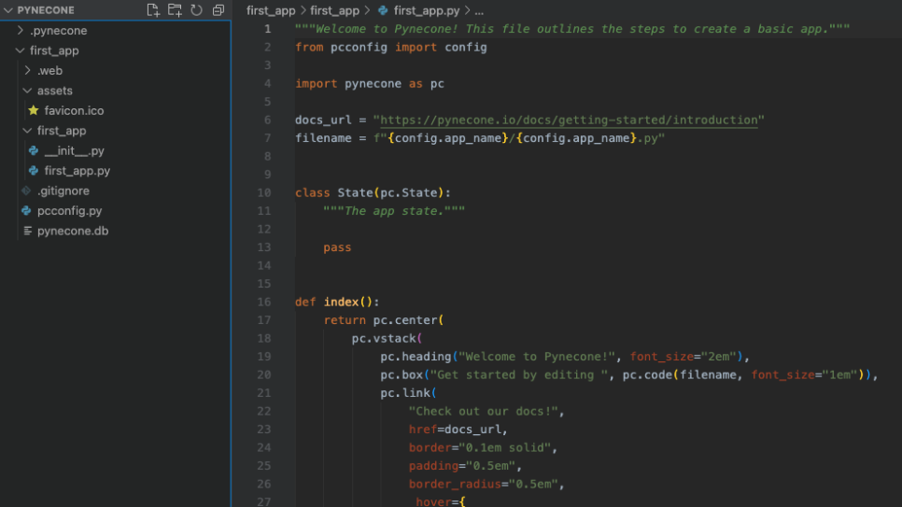The width and height of the screenshot is (902, 507).
Task: Click 'from pcconfig import config' line
Action: pyautogui.click(x=390, y=48)
